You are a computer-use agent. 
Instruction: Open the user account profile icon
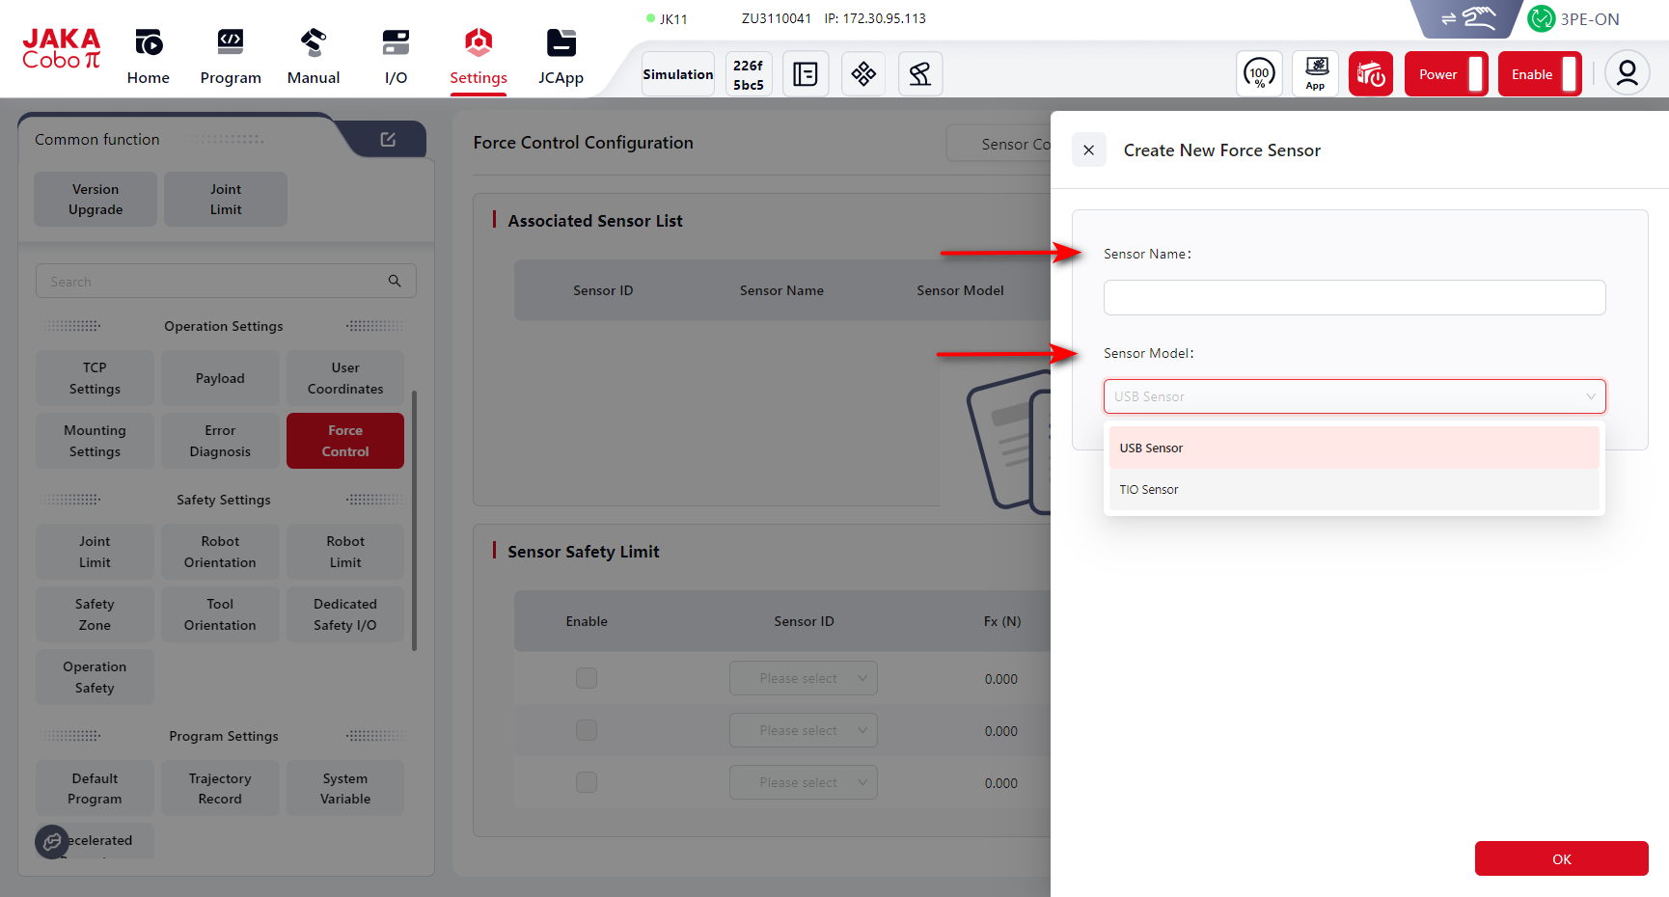(1627, 74)
